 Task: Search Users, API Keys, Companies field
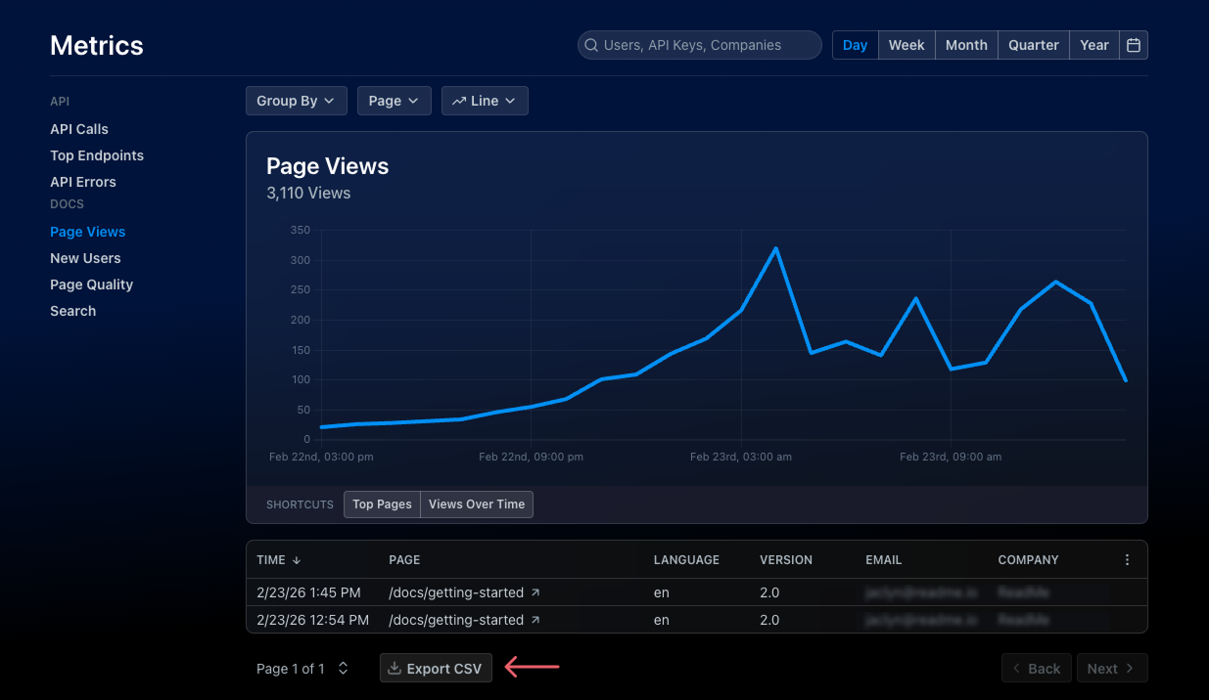[700, 45]
